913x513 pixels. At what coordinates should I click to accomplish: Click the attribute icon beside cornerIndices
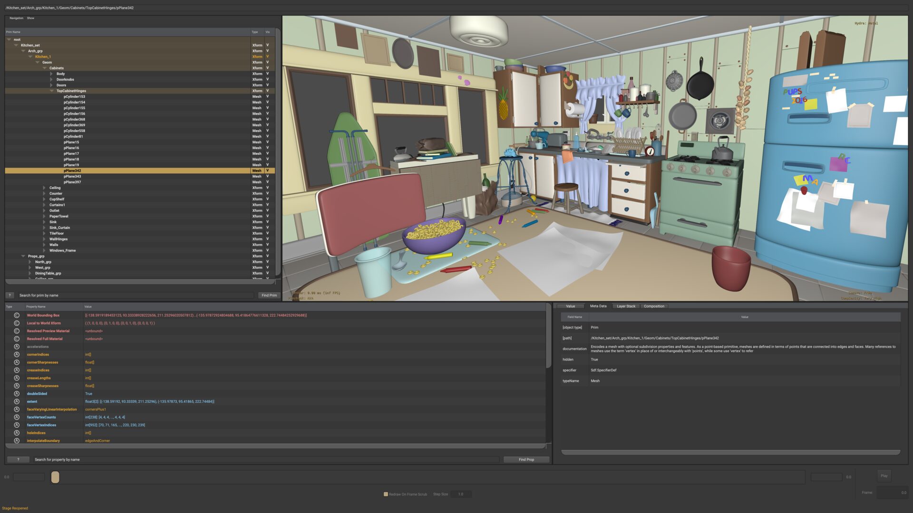[17, 354]
